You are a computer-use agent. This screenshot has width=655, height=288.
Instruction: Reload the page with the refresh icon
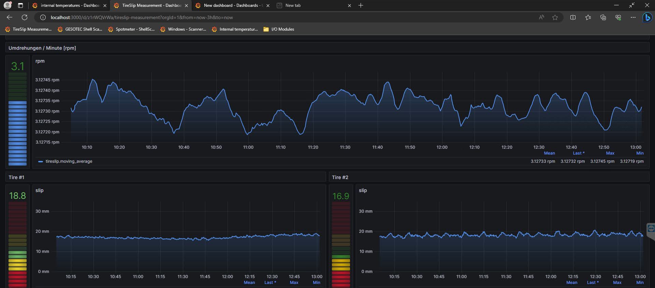25,17
